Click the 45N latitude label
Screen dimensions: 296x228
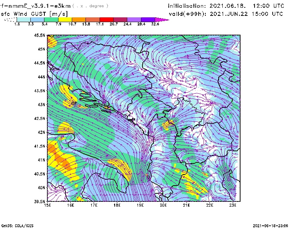[x=41, y=49]
